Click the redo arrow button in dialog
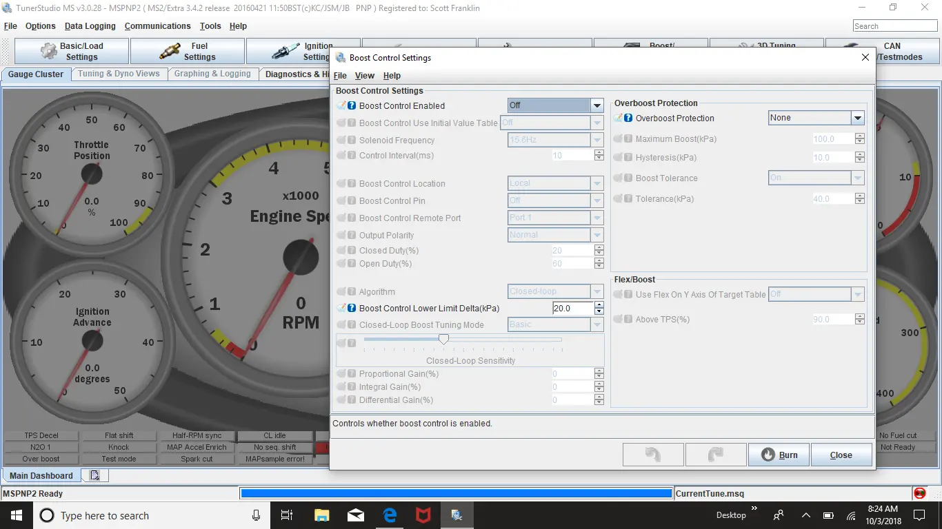This screenshot has width=942, height=529. (x=716, y=455)
